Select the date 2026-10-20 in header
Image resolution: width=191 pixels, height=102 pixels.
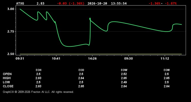97,3
